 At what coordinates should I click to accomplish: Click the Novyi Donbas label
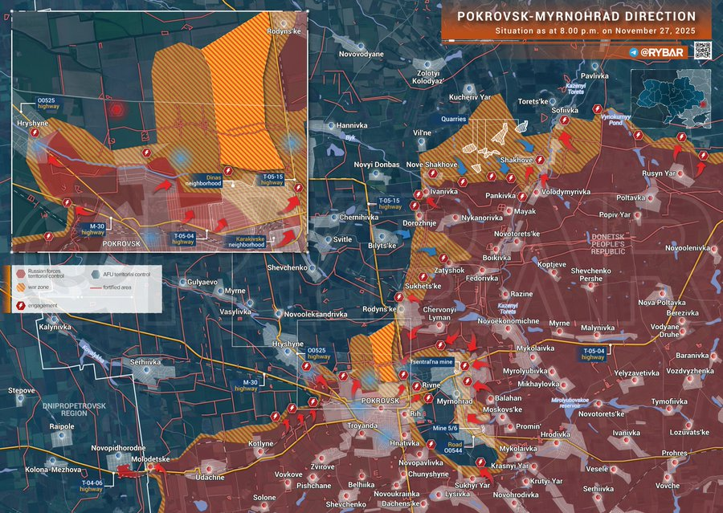pyautogui.click(x=377, y=165)
